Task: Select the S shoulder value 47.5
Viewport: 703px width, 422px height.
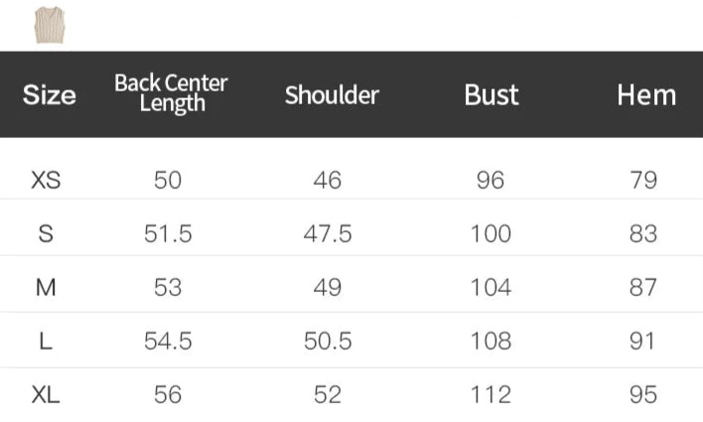Action: click(328, 234)
